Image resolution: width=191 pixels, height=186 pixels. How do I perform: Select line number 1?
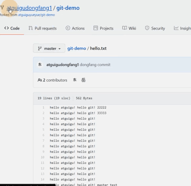tap(43, 107)
